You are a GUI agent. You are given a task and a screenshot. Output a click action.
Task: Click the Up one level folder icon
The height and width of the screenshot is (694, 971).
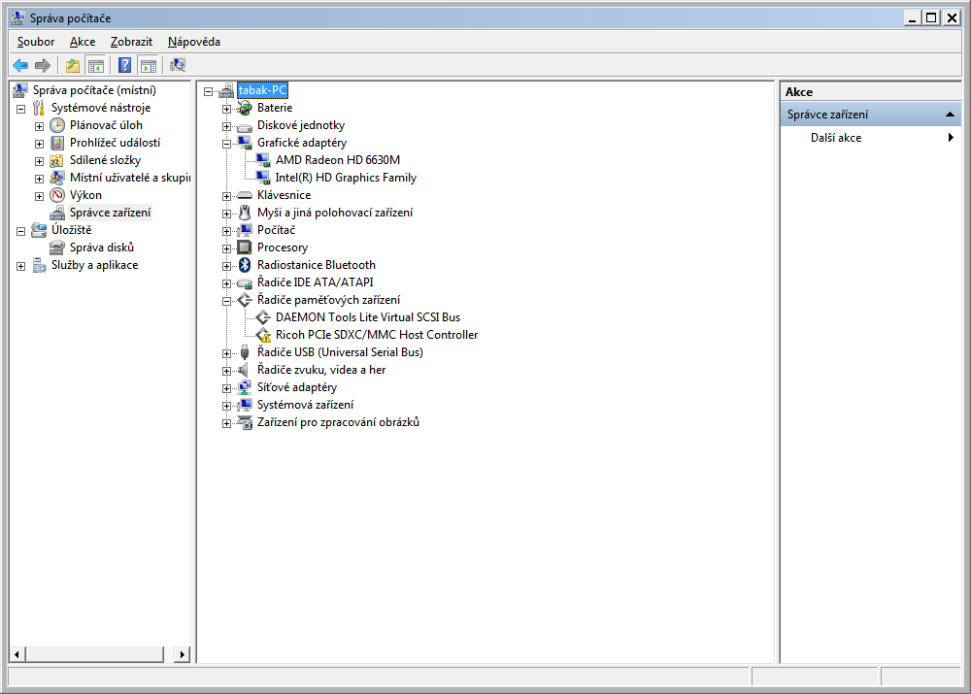pos(73,65)
